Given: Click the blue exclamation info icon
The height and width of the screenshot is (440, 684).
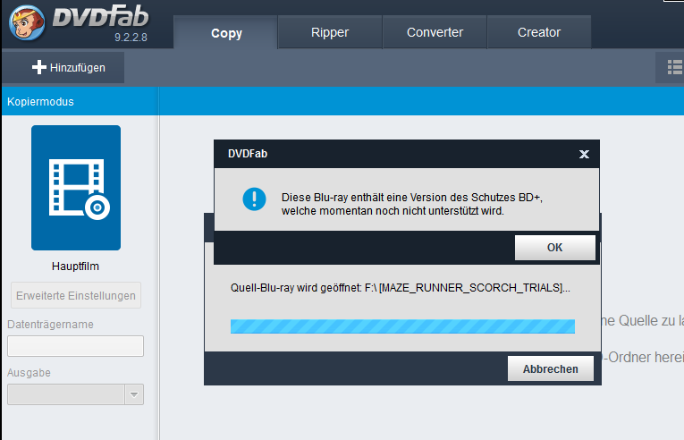Looking at the screenshot, I should click(254, 199).
